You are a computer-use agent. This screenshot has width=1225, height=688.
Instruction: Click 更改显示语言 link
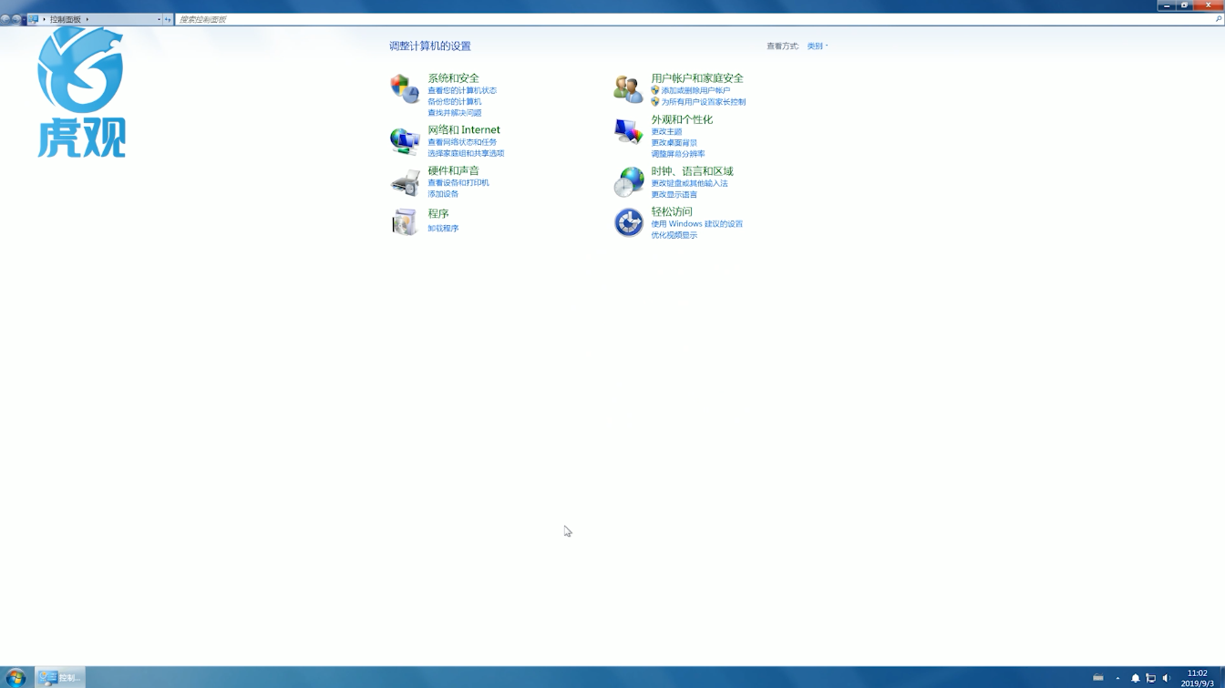[x=674, y=194]
